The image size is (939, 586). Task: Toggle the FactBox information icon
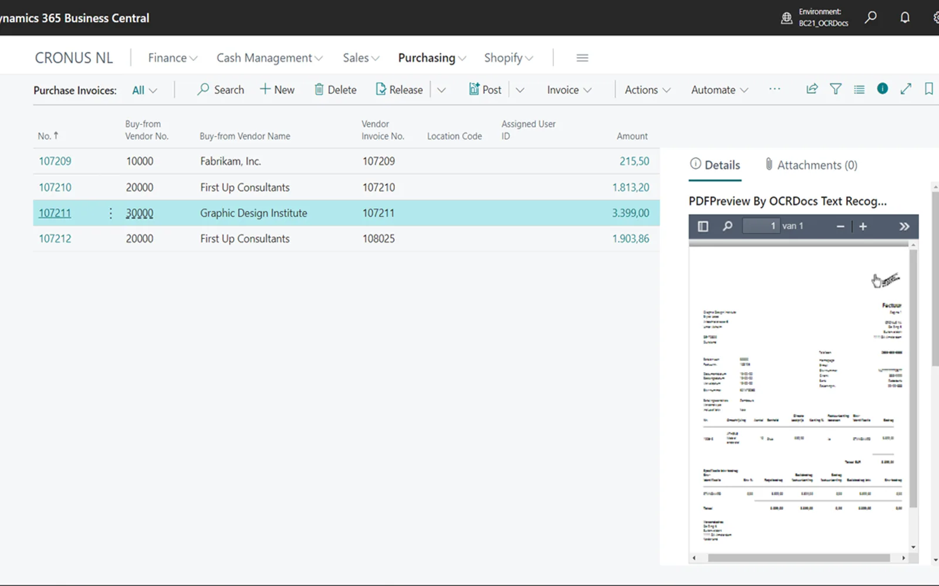(x=883, y=88)
